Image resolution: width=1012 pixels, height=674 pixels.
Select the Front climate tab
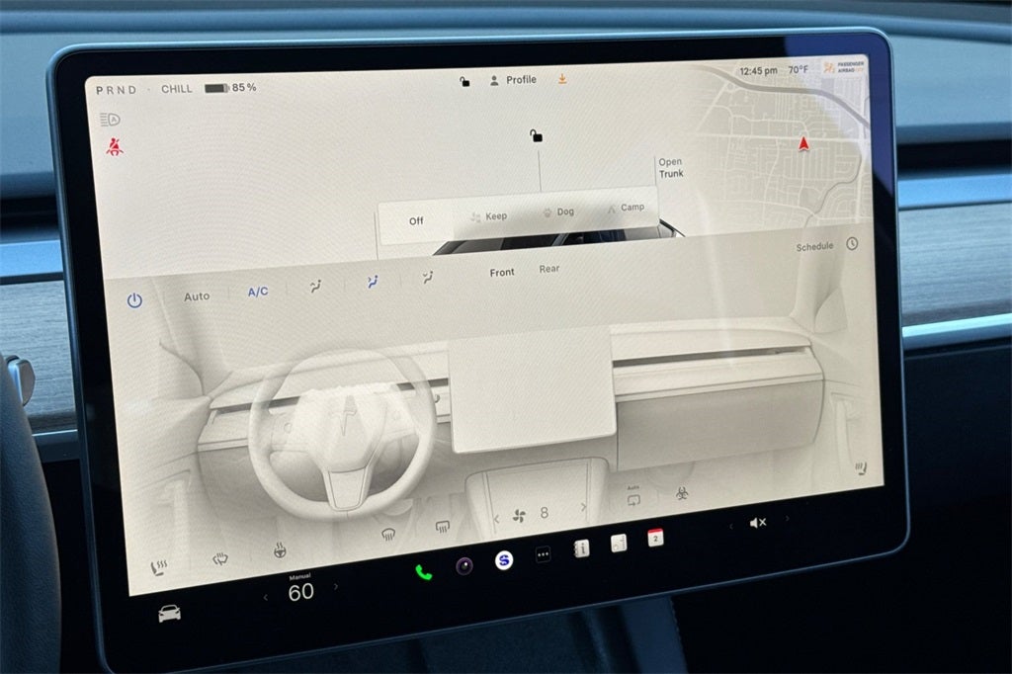[502, 272]
